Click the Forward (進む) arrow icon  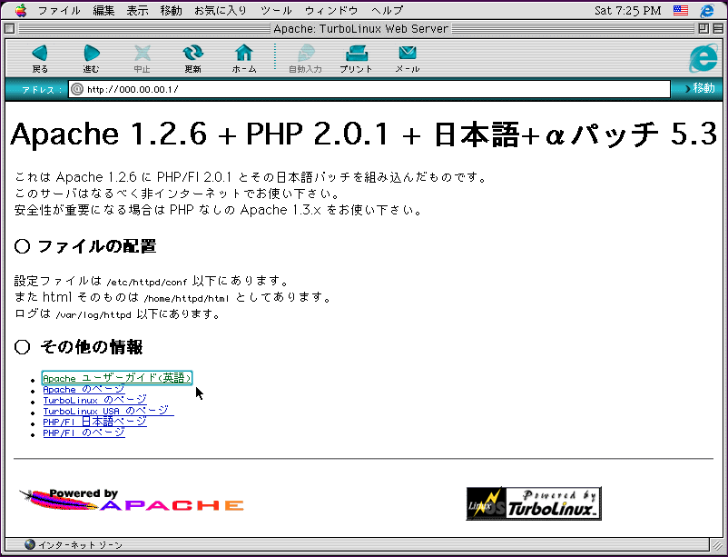pyautogui.click(x=92, y=53)
